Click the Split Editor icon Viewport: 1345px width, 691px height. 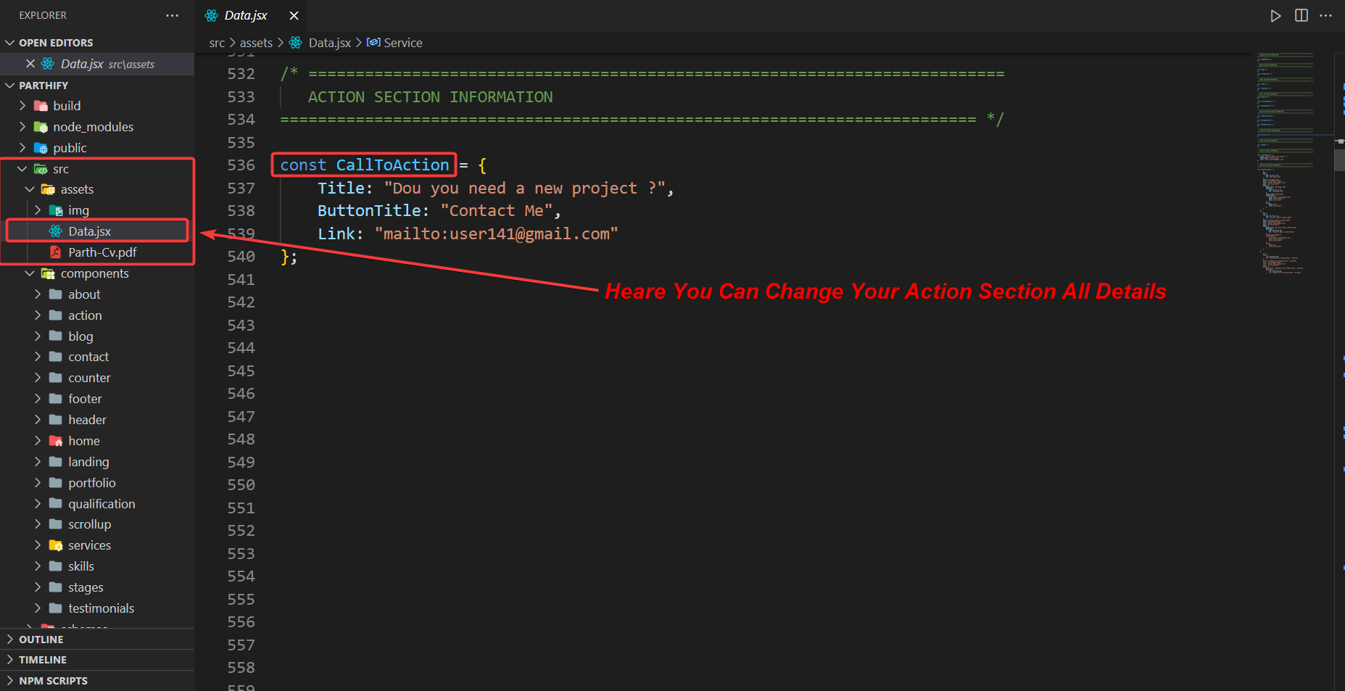(1301, 16)
